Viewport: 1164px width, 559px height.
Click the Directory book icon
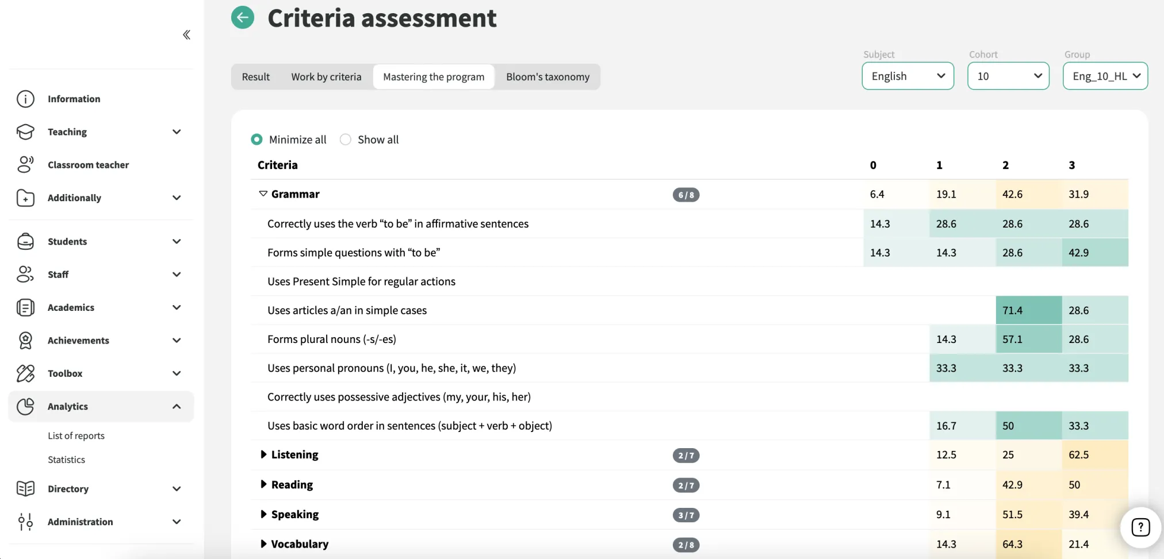pos(25,489)
